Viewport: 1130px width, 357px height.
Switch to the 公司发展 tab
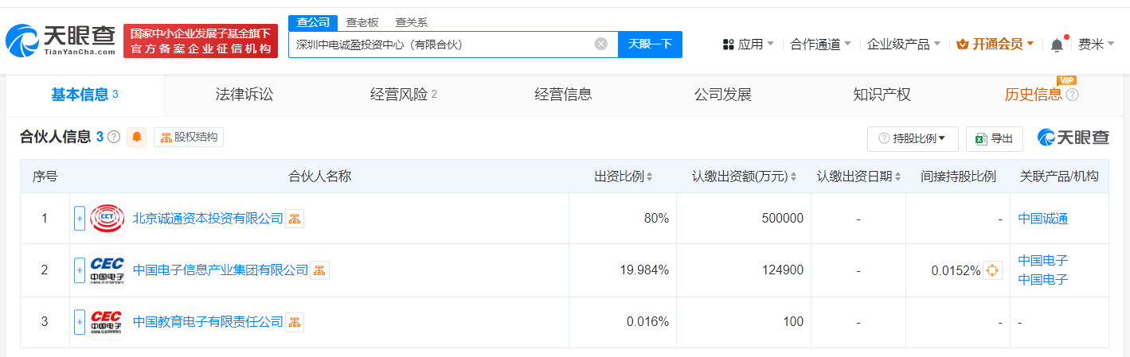coord(722,95)
